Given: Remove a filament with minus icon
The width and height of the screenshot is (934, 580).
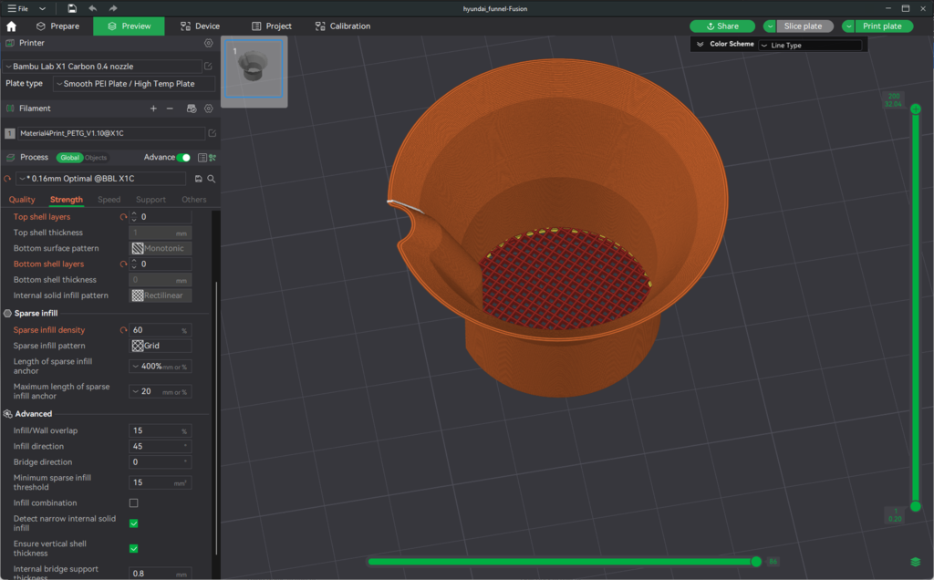Looking at the screenshot, I should tap(170, 109).
